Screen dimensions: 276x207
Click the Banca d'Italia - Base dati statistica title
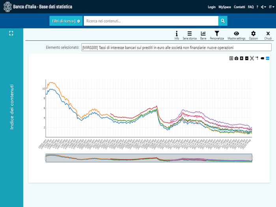[43, 7]
